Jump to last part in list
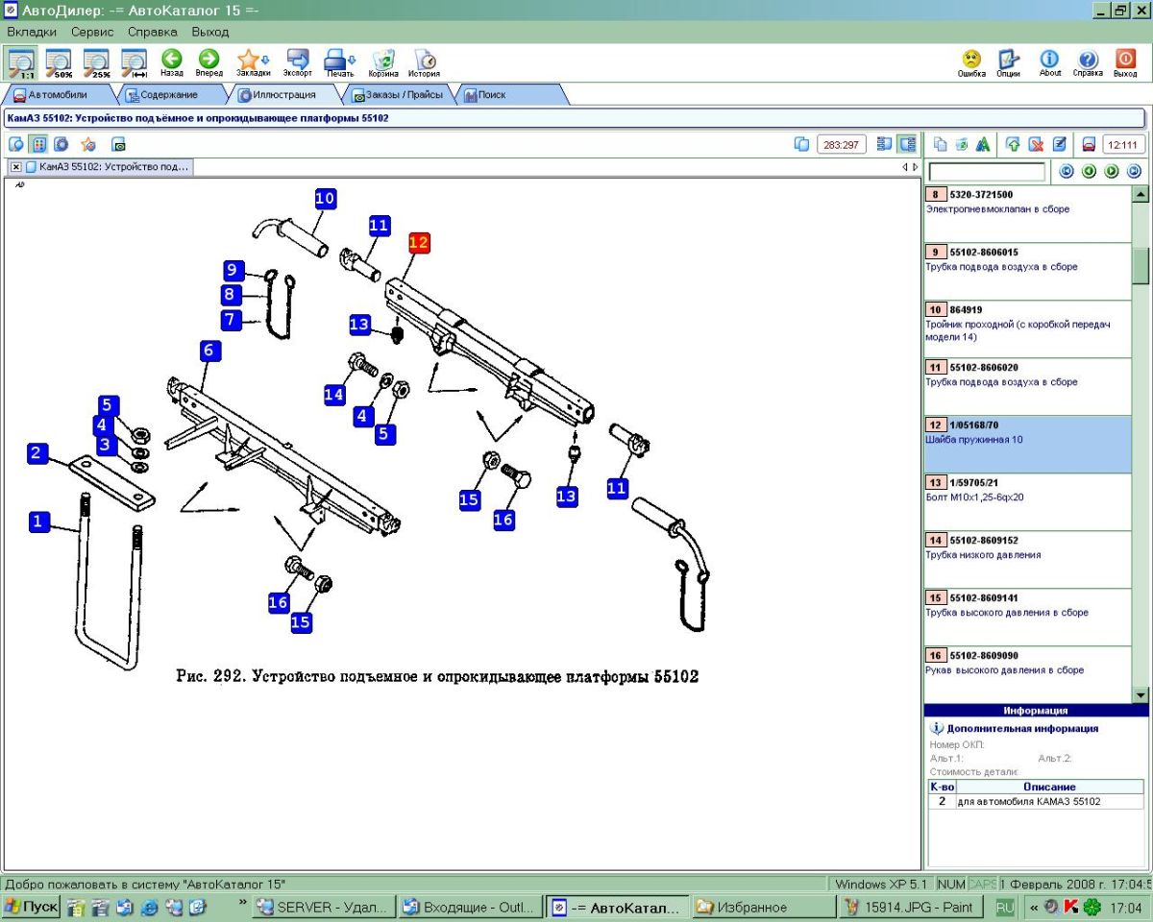1153x922 pixels. tap(1134, 172)
